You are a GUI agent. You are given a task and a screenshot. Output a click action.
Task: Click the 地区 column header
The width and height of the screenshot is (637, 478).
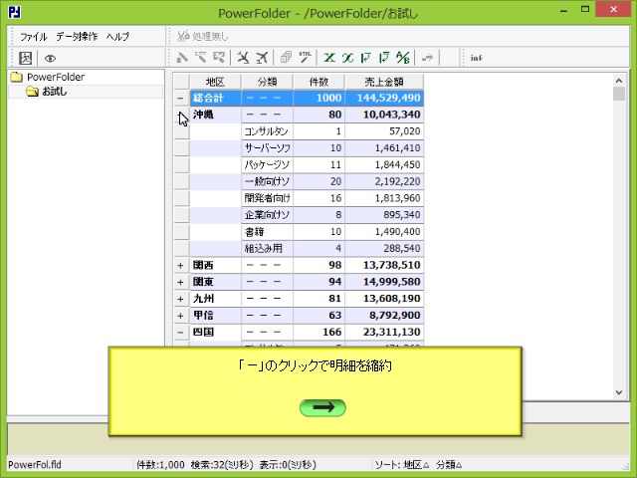pyautogui.click(x=215, y=82)
